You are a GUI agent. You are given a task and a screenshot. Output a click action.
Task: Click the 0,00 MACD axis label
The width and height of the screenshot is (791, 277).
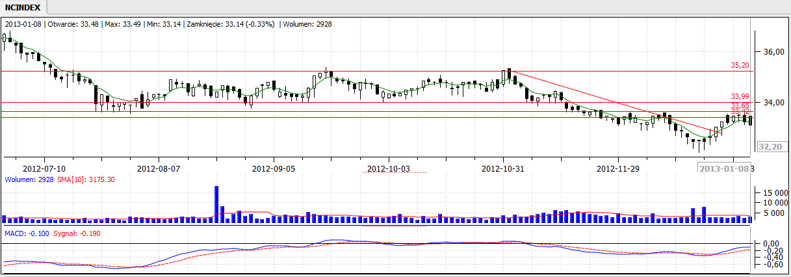[x=772, y=243]
